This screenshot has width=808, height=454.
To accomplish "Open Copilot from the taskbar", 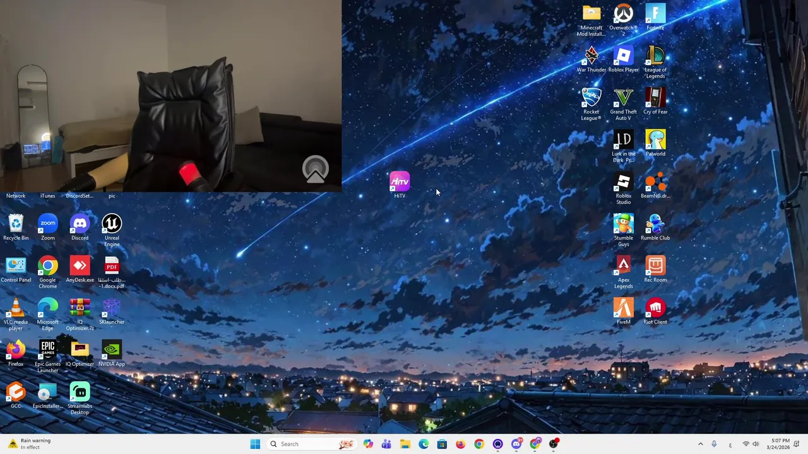I will 368,444.
